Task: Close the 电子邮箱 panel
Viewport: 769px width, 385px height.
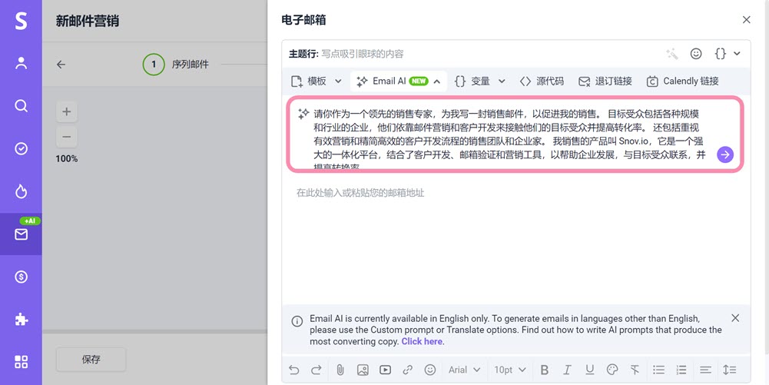Action: [x=747, y=20]
